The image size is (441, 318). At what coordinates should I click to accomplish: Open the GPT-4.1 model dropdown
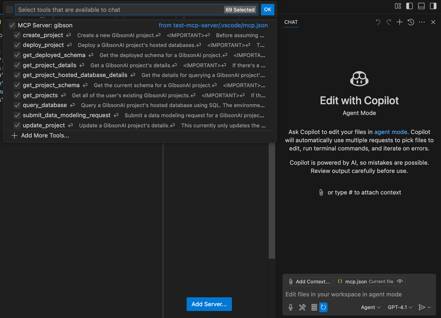(400, 307)
